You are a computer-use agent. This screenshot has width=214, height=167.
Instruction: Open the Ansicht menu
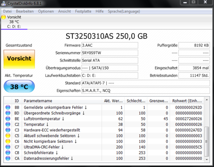click(x=65, y=11)
